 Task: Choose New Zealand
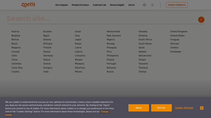pos(114,36)
